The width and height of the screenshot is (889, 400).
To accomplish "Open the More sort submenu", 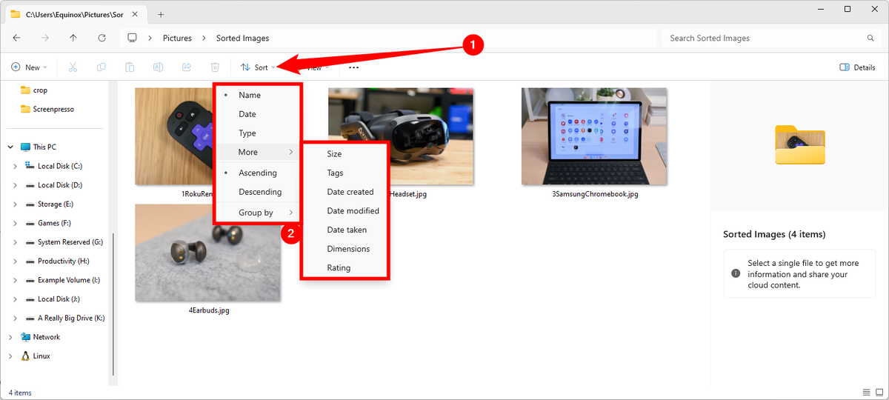I will tap(257, 152).
